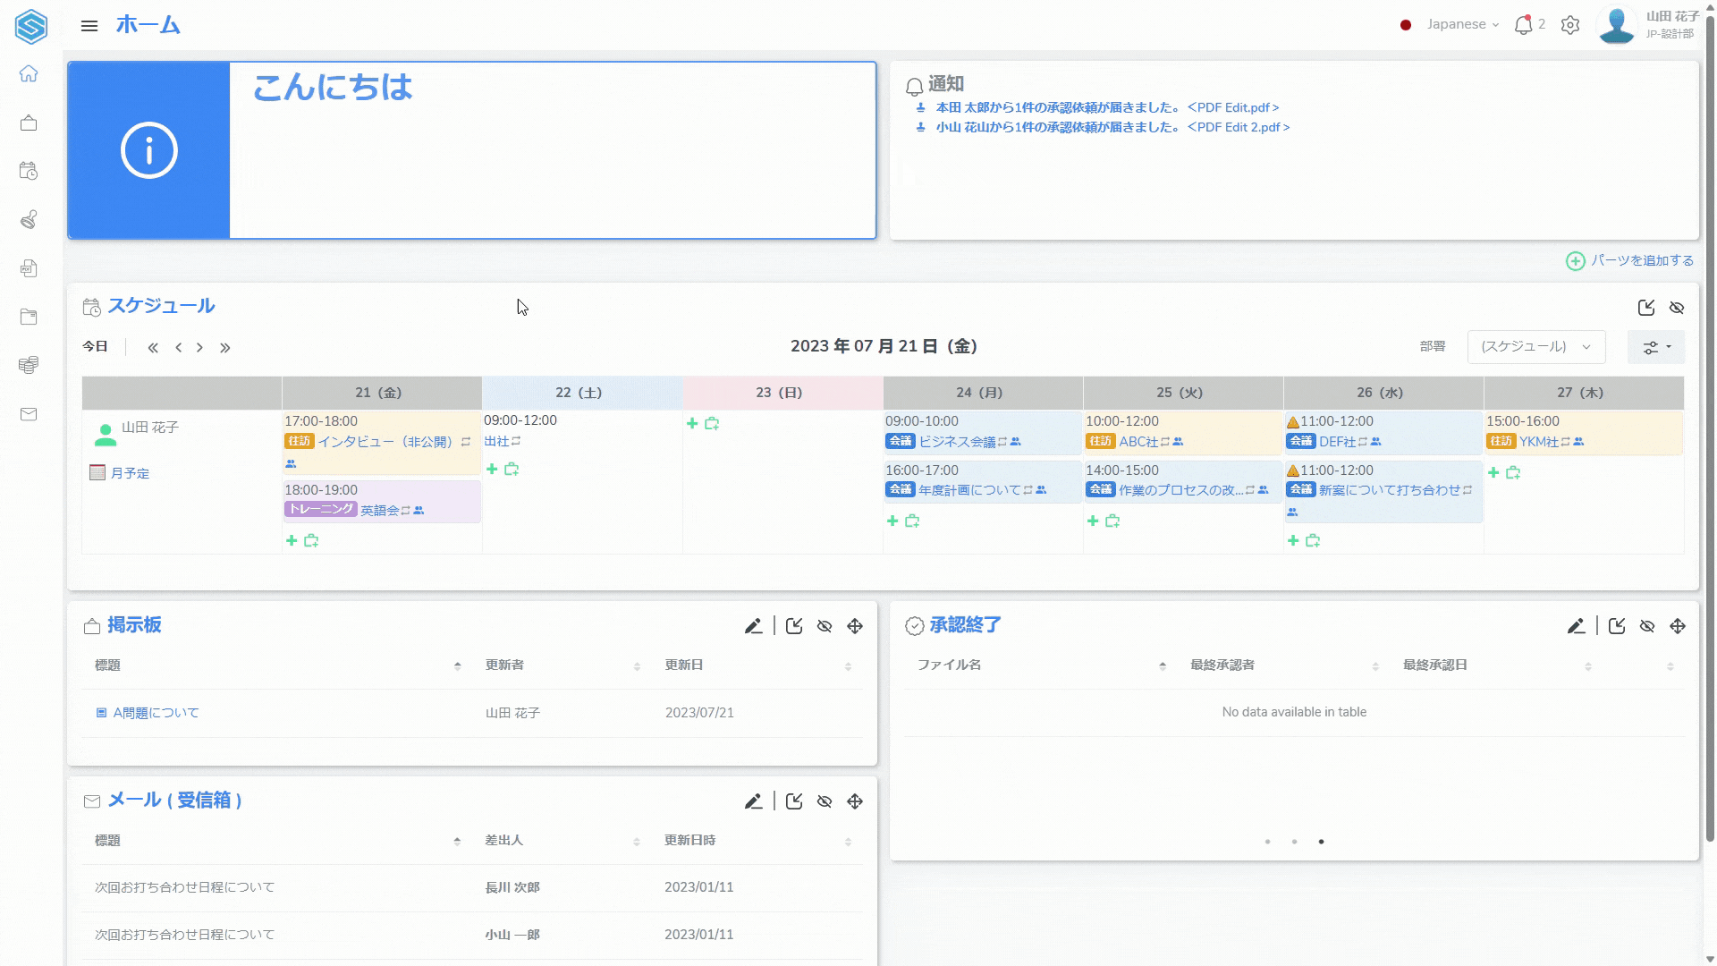Expand the Japanese language dropdown
This screenshot has height=966, width=1717.
[x=1462, y=24]
